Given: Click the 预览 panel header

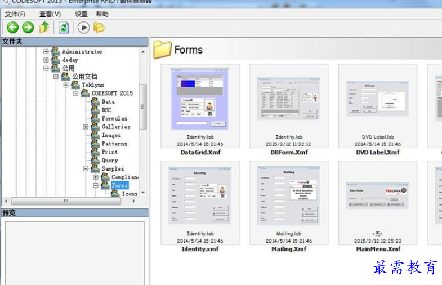Looking at the screenshot, I should (x=74, y=212).
